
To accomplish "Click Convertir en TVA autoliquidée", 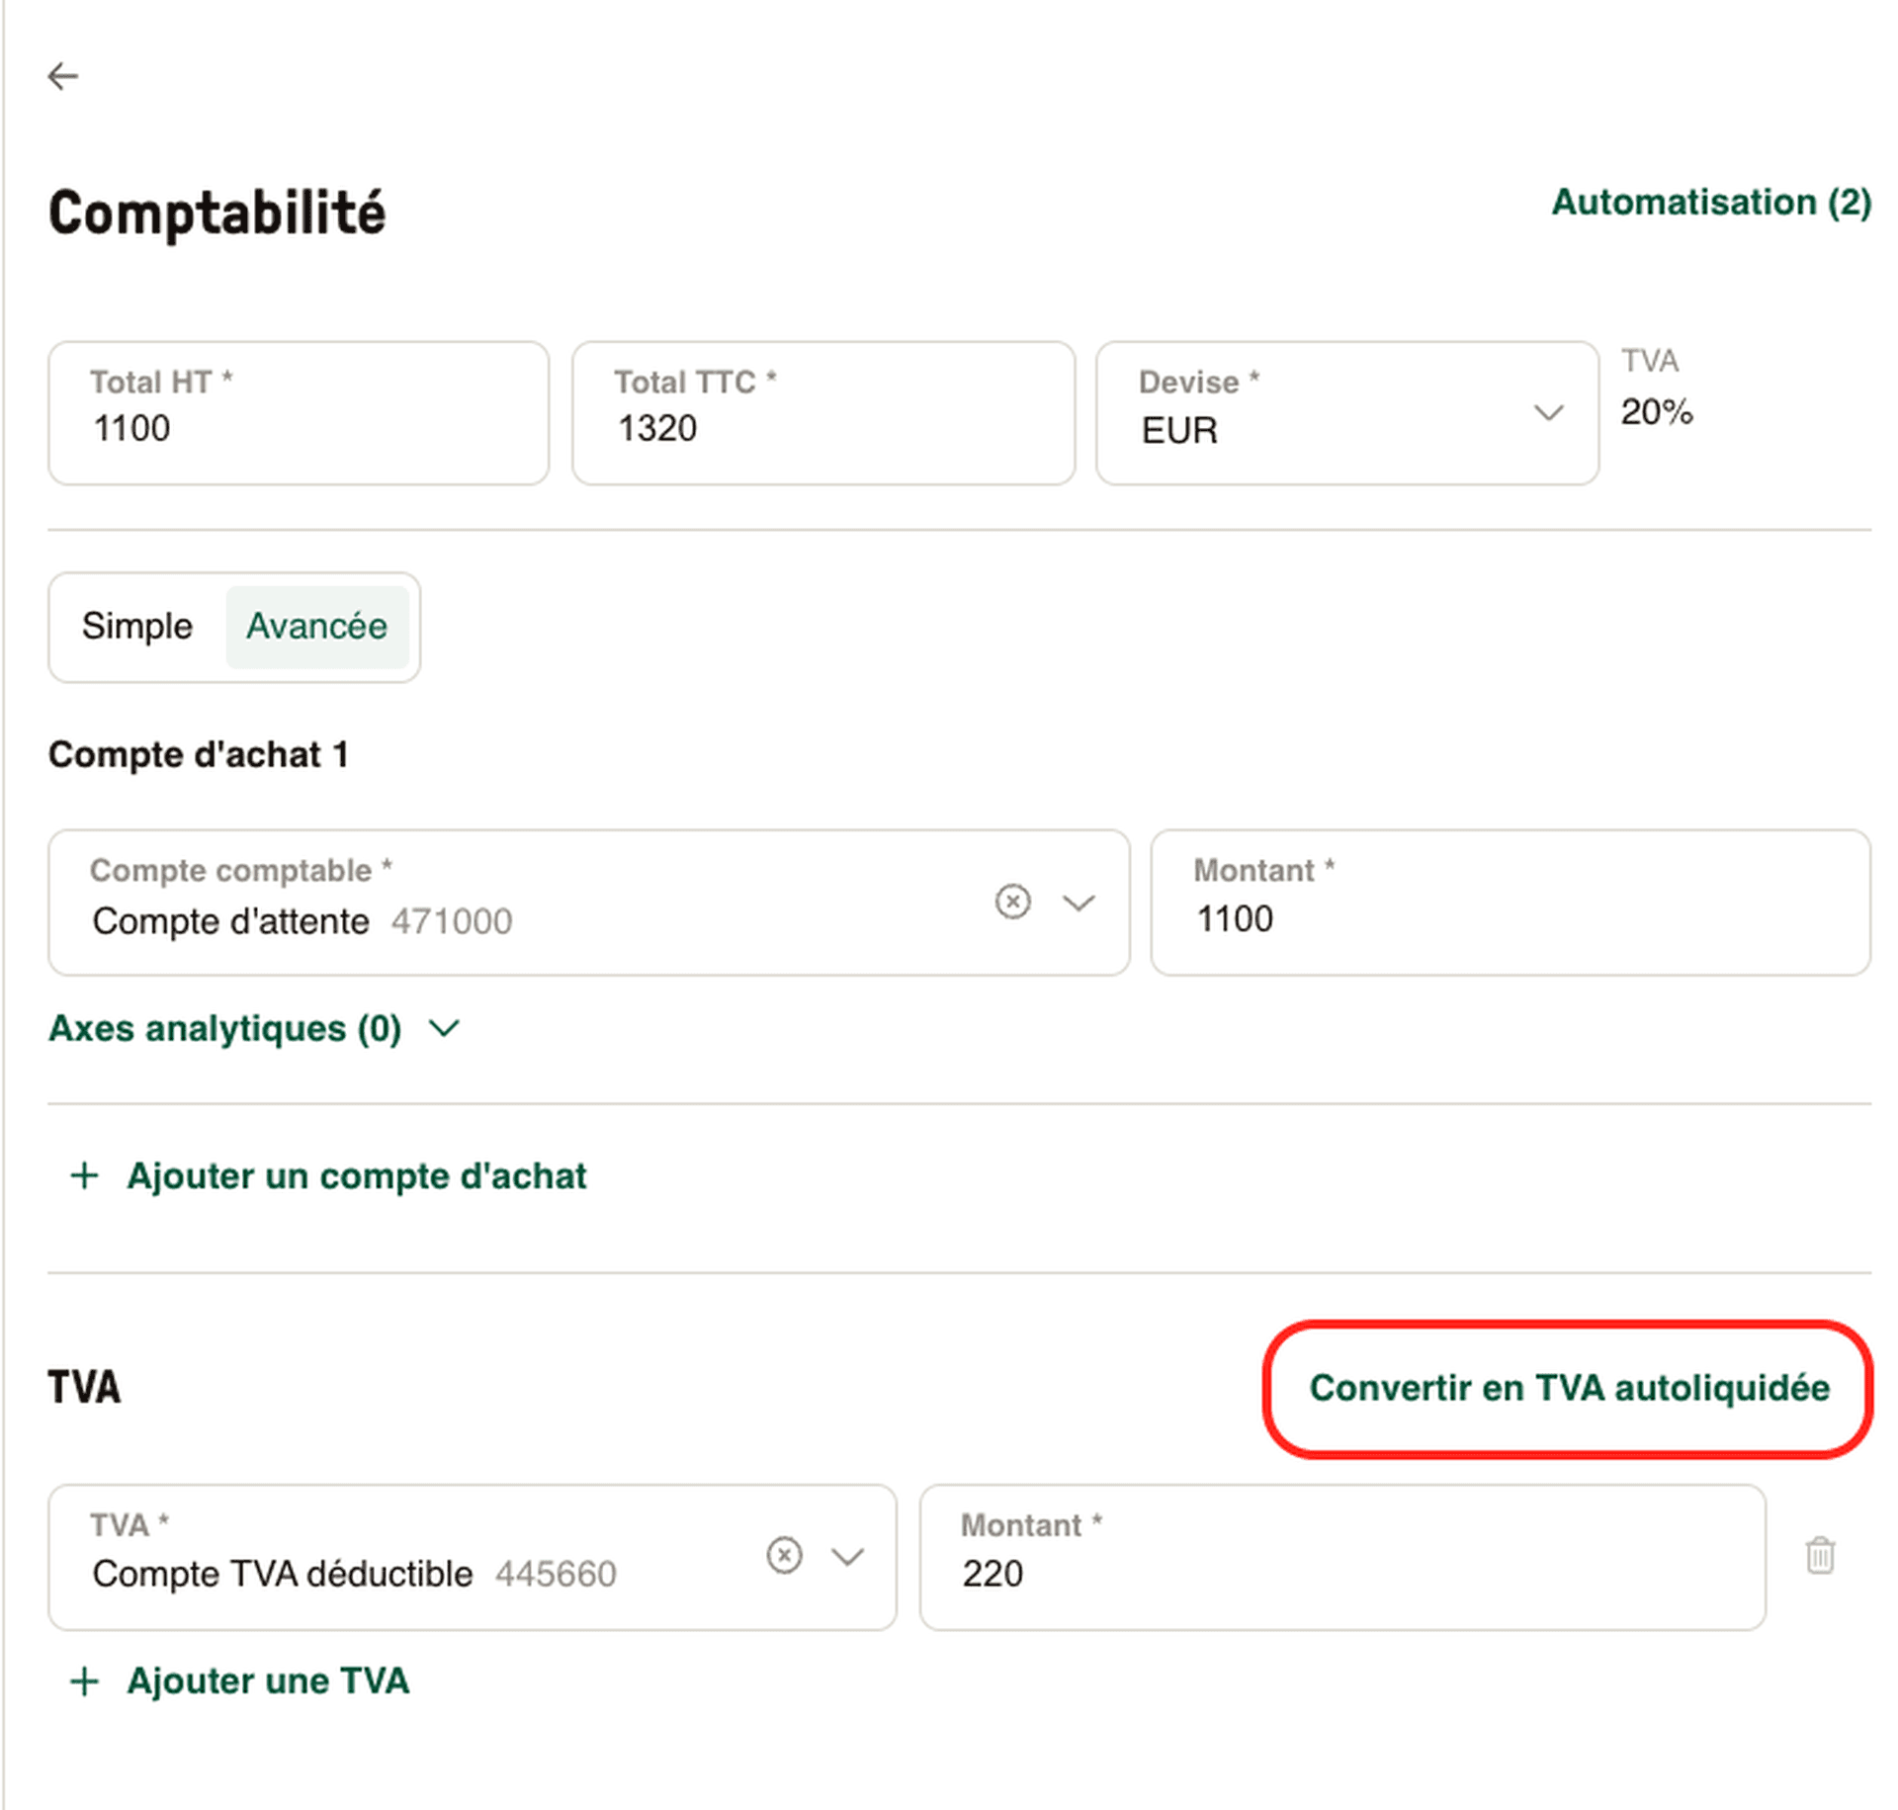I will tap(1570, 1388).
